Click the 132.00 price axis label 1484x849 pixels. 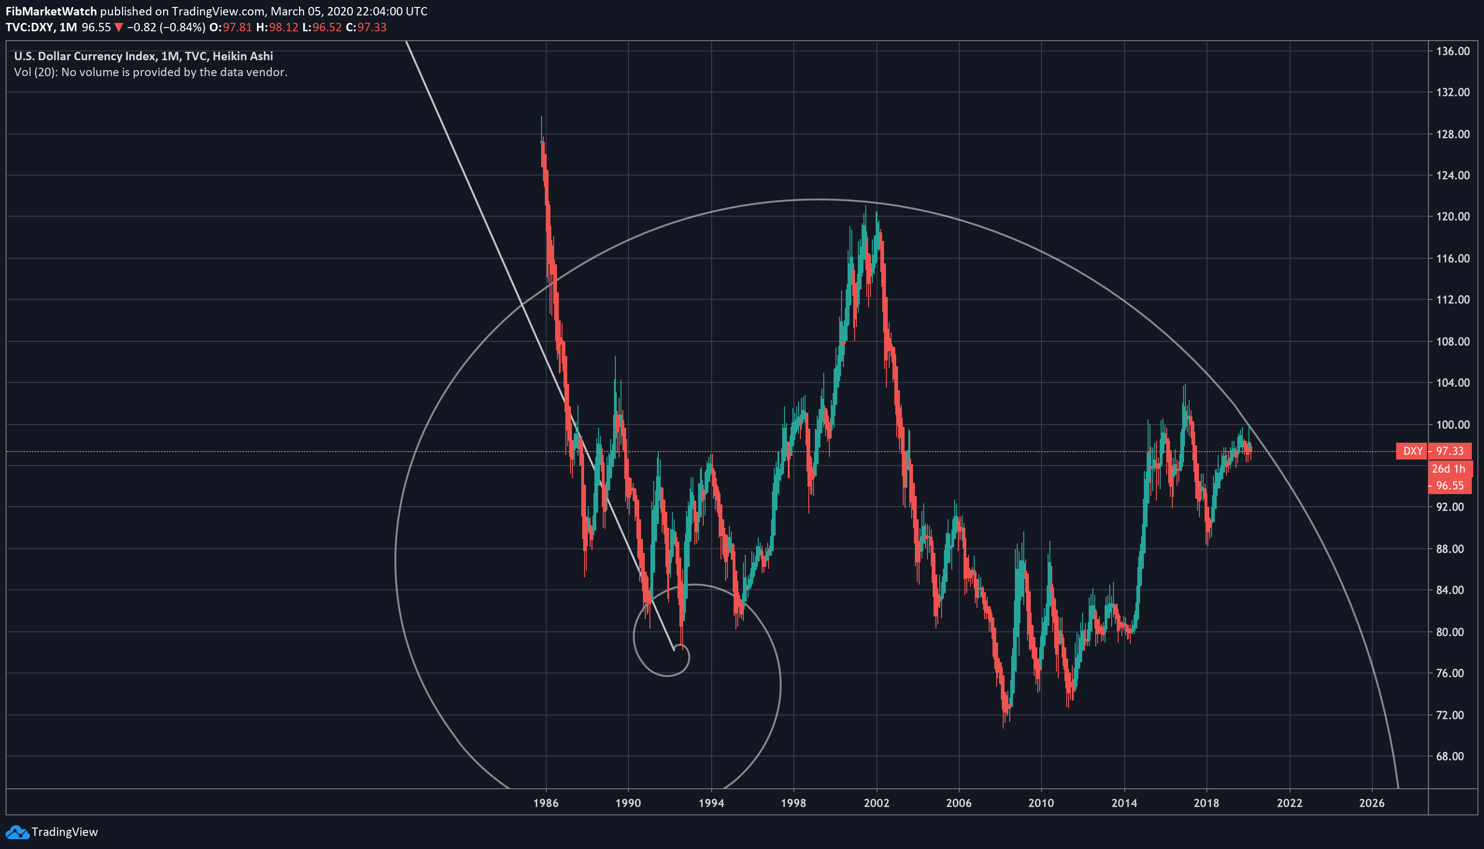pyautogui.click(x=1453, y=92)
